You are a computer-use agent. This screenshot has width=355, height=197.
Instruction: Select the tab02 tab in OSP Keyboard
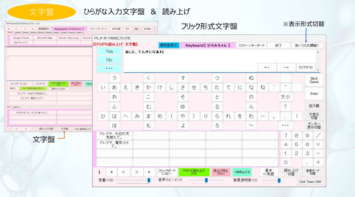[x=17, y=107]
